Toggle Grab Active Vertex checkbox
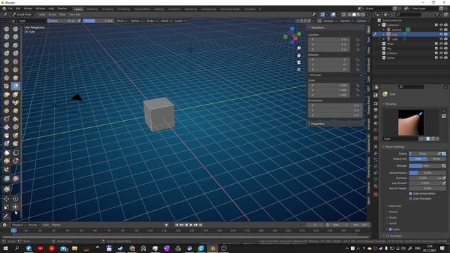 tap(411, 193)
